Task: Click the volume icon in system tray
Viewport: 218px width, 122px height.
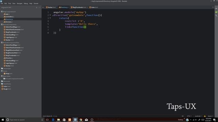Action: (196, 120)
